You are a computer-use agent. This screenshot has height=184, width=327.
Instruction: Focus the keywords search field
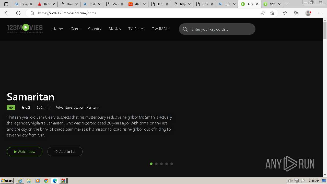pos(217,29)
